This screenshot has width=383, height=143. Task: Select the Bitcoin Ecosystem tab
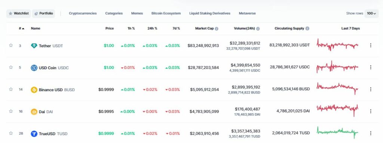pos(166,13)
